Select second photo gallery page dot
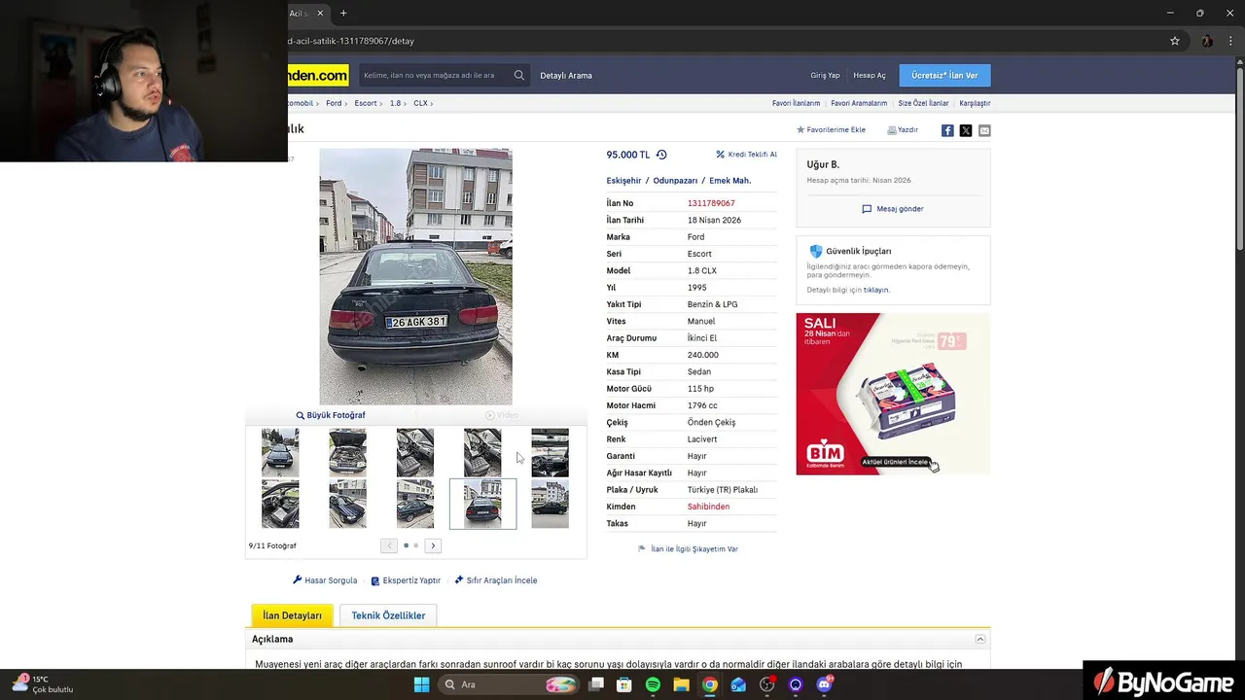This screenshot has height=700, width=1245. click(416, 545)
